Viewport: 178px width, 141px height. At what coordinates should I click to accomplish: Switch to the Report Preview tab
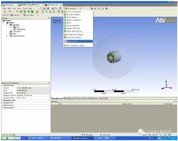coord(99,98)
